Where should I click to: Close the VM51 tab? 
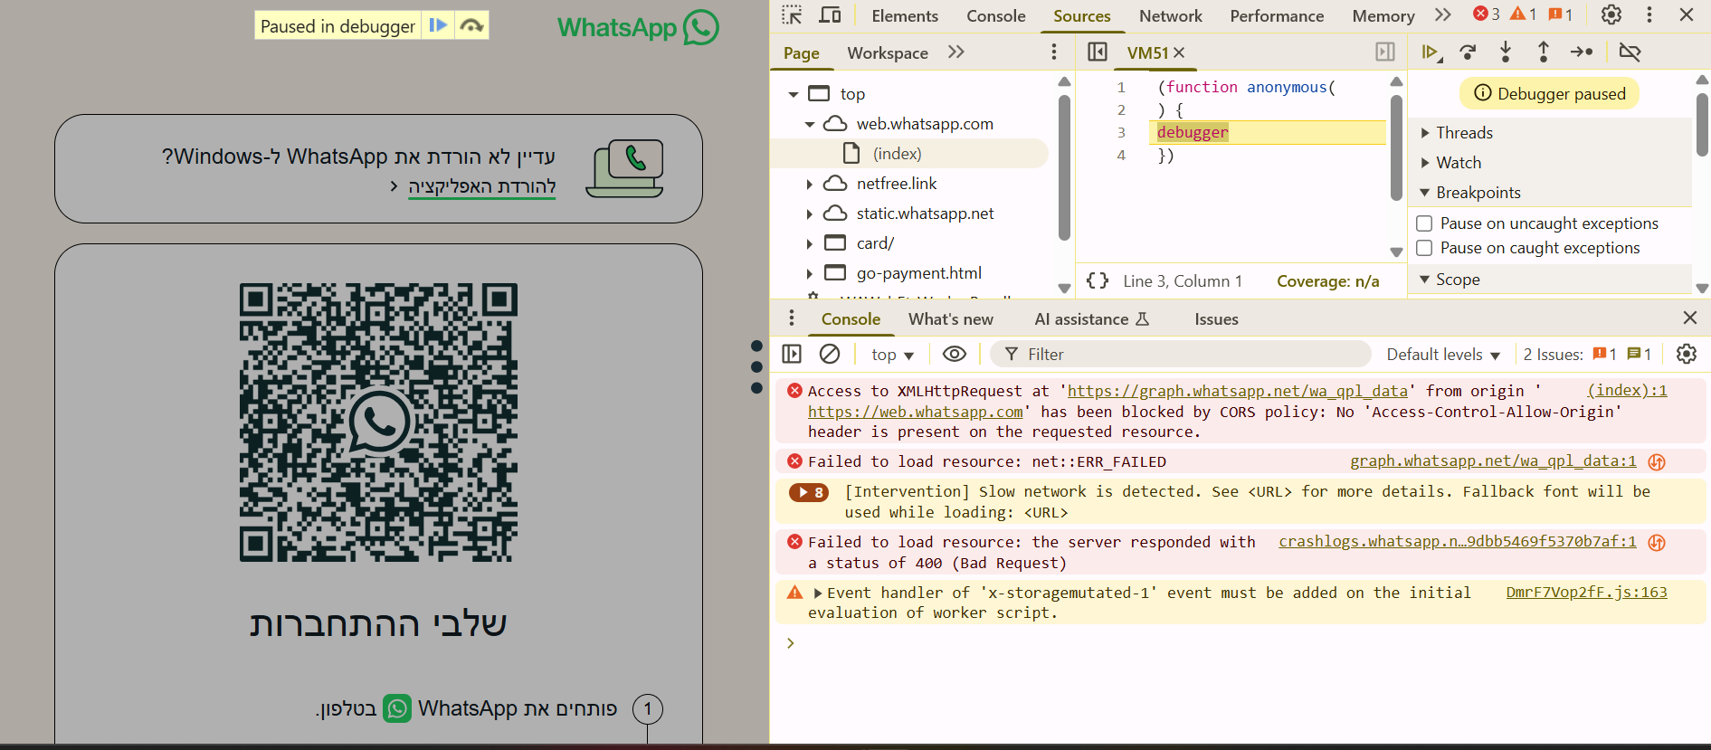pos(1179,52)
